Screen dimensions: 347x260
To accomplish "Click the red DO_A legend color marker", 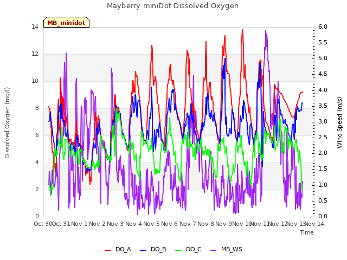I will [107, 250].
